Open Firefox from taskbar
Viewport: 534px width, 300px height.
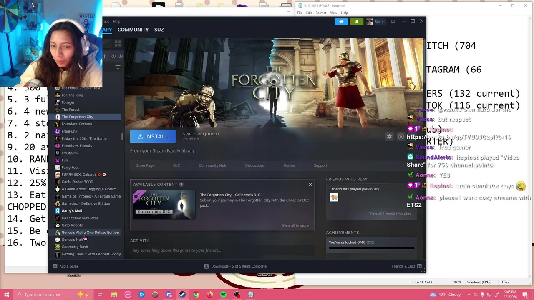(210, 295)
